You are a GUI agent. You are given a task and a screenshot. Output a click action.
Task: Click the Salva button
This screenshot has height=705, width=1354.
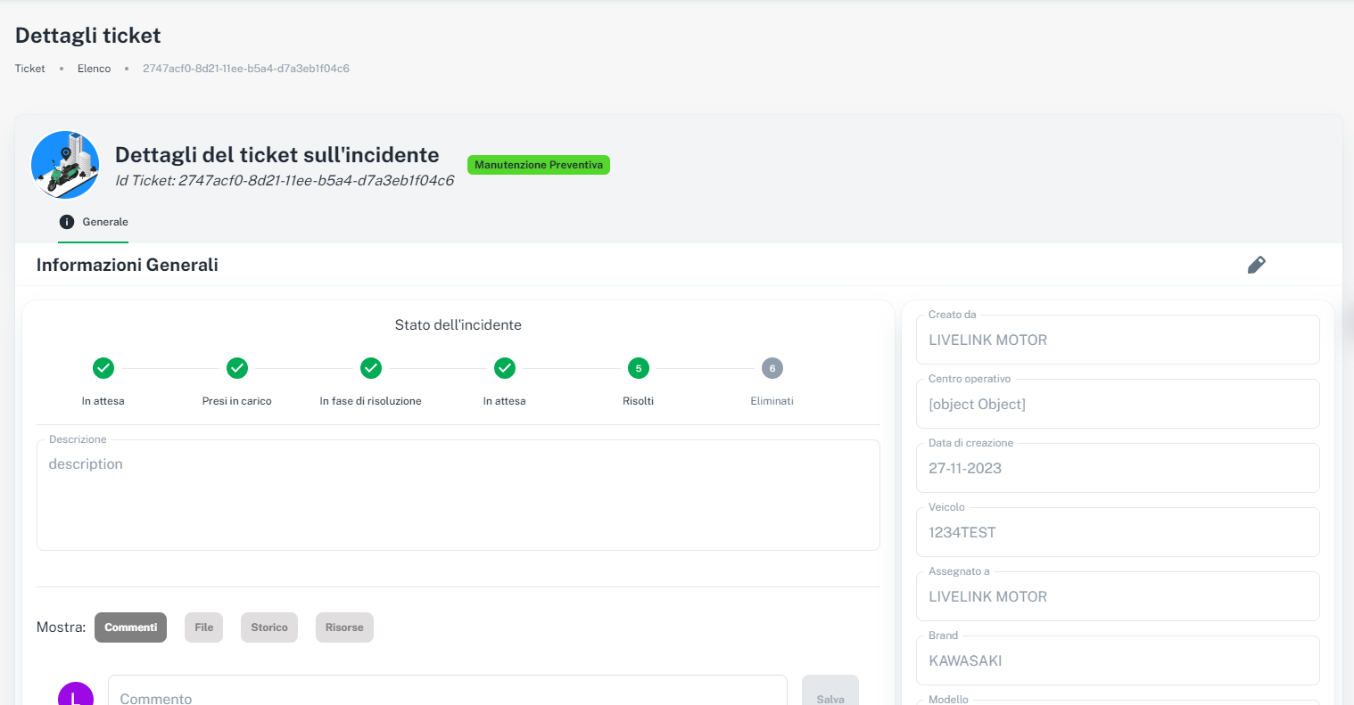(830, 695)
